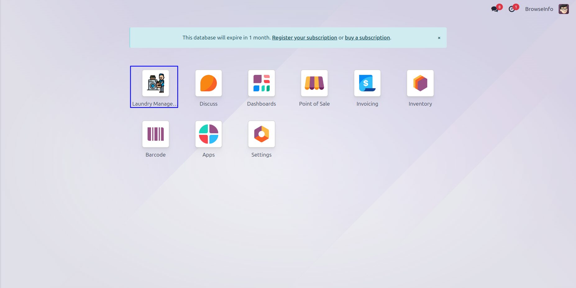The image size is (576, 288).
Task: Open the Dashboards app icon
Action: pyautogui.click(x=261, y=83)
